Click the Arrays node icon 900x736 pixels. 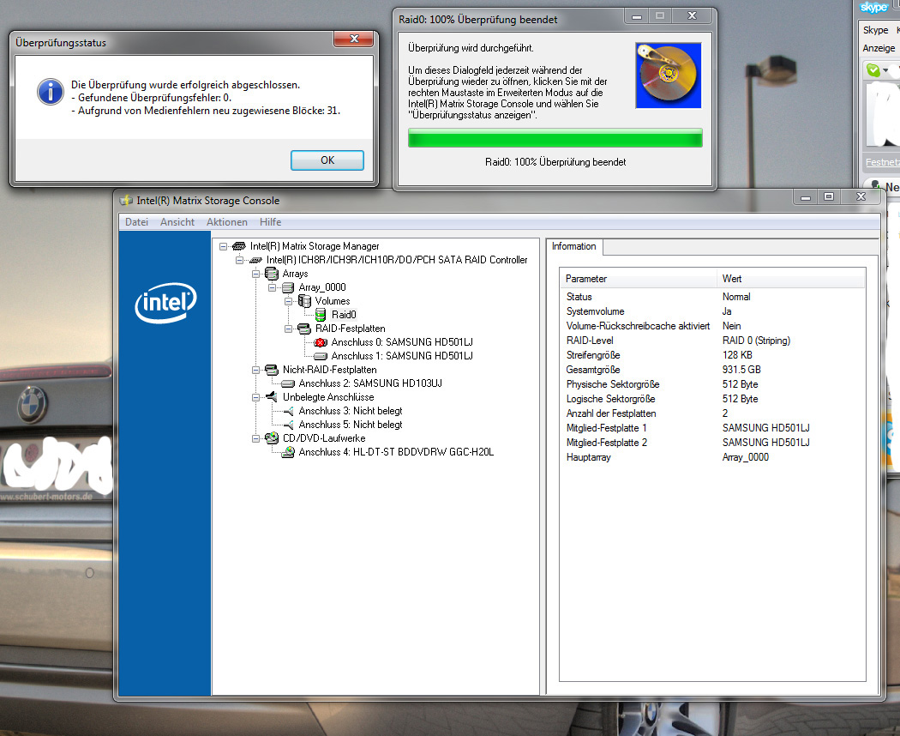(272, 274)
